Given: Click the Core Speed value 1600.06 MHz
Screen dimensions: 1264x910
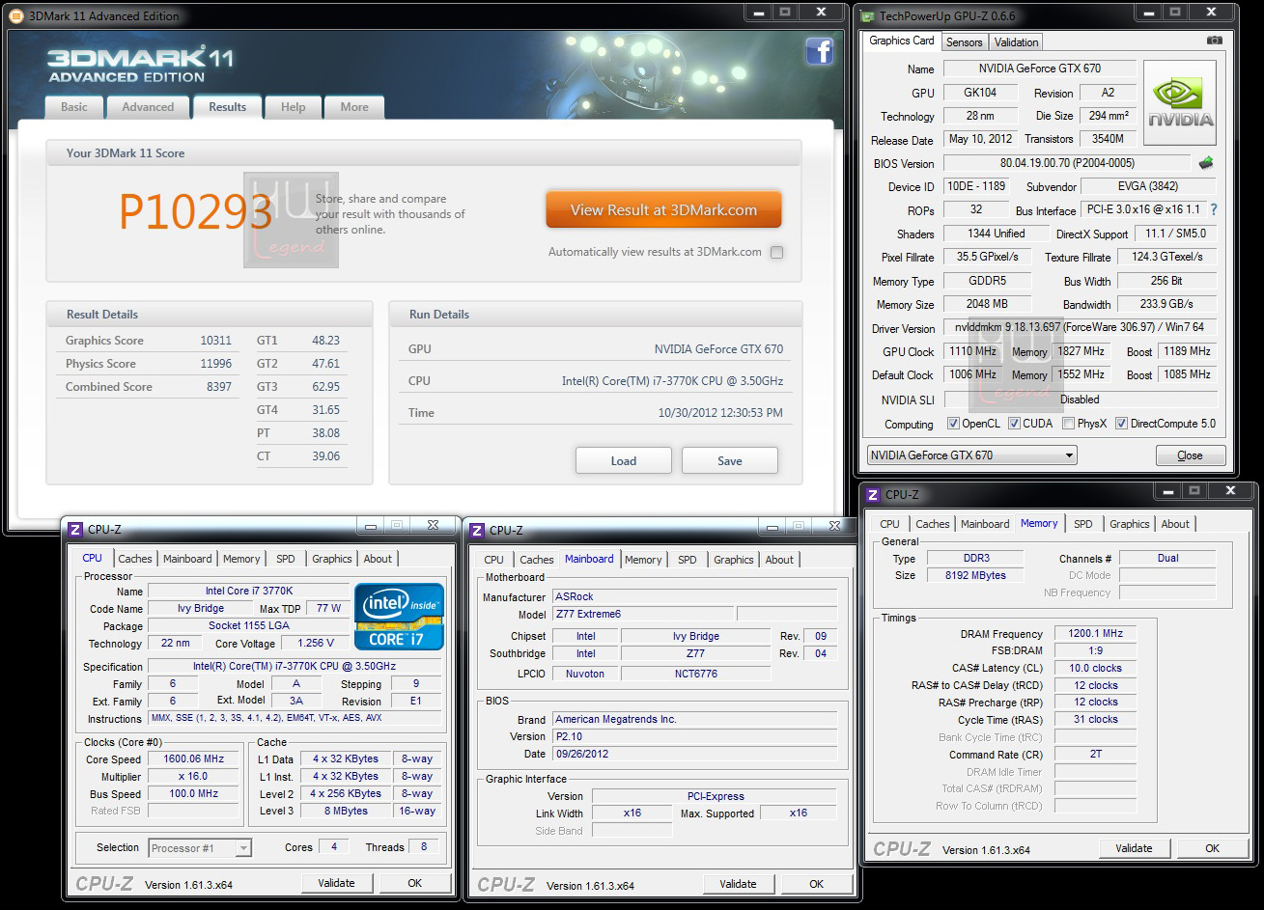Looking at the screenshot, I should coord(193,758).
